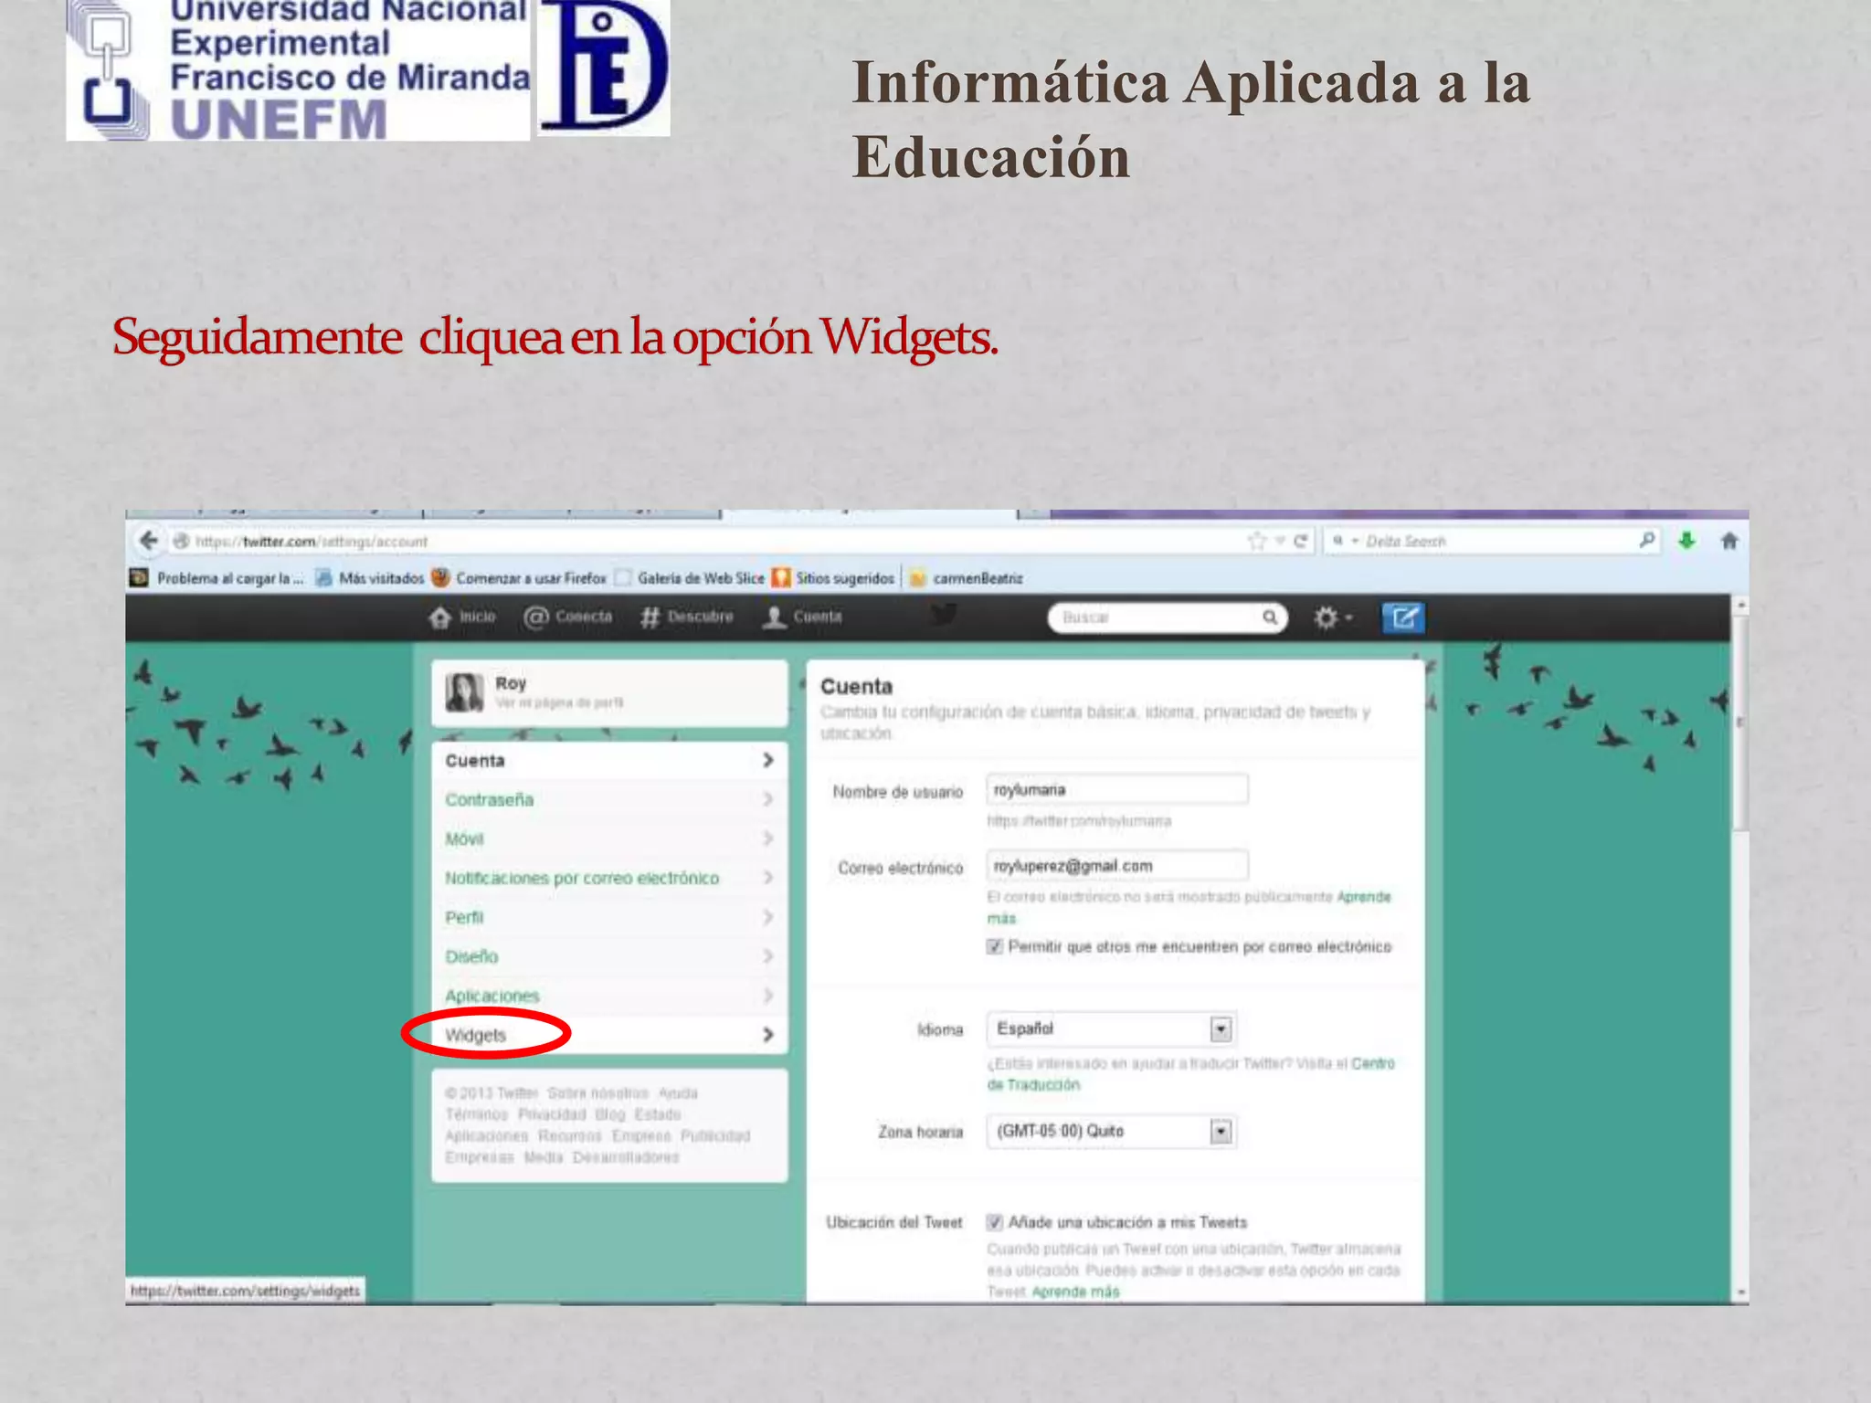Click the chevron beside Contraseña
This screenshot has height=1403, width=1871.
[768, 799]
